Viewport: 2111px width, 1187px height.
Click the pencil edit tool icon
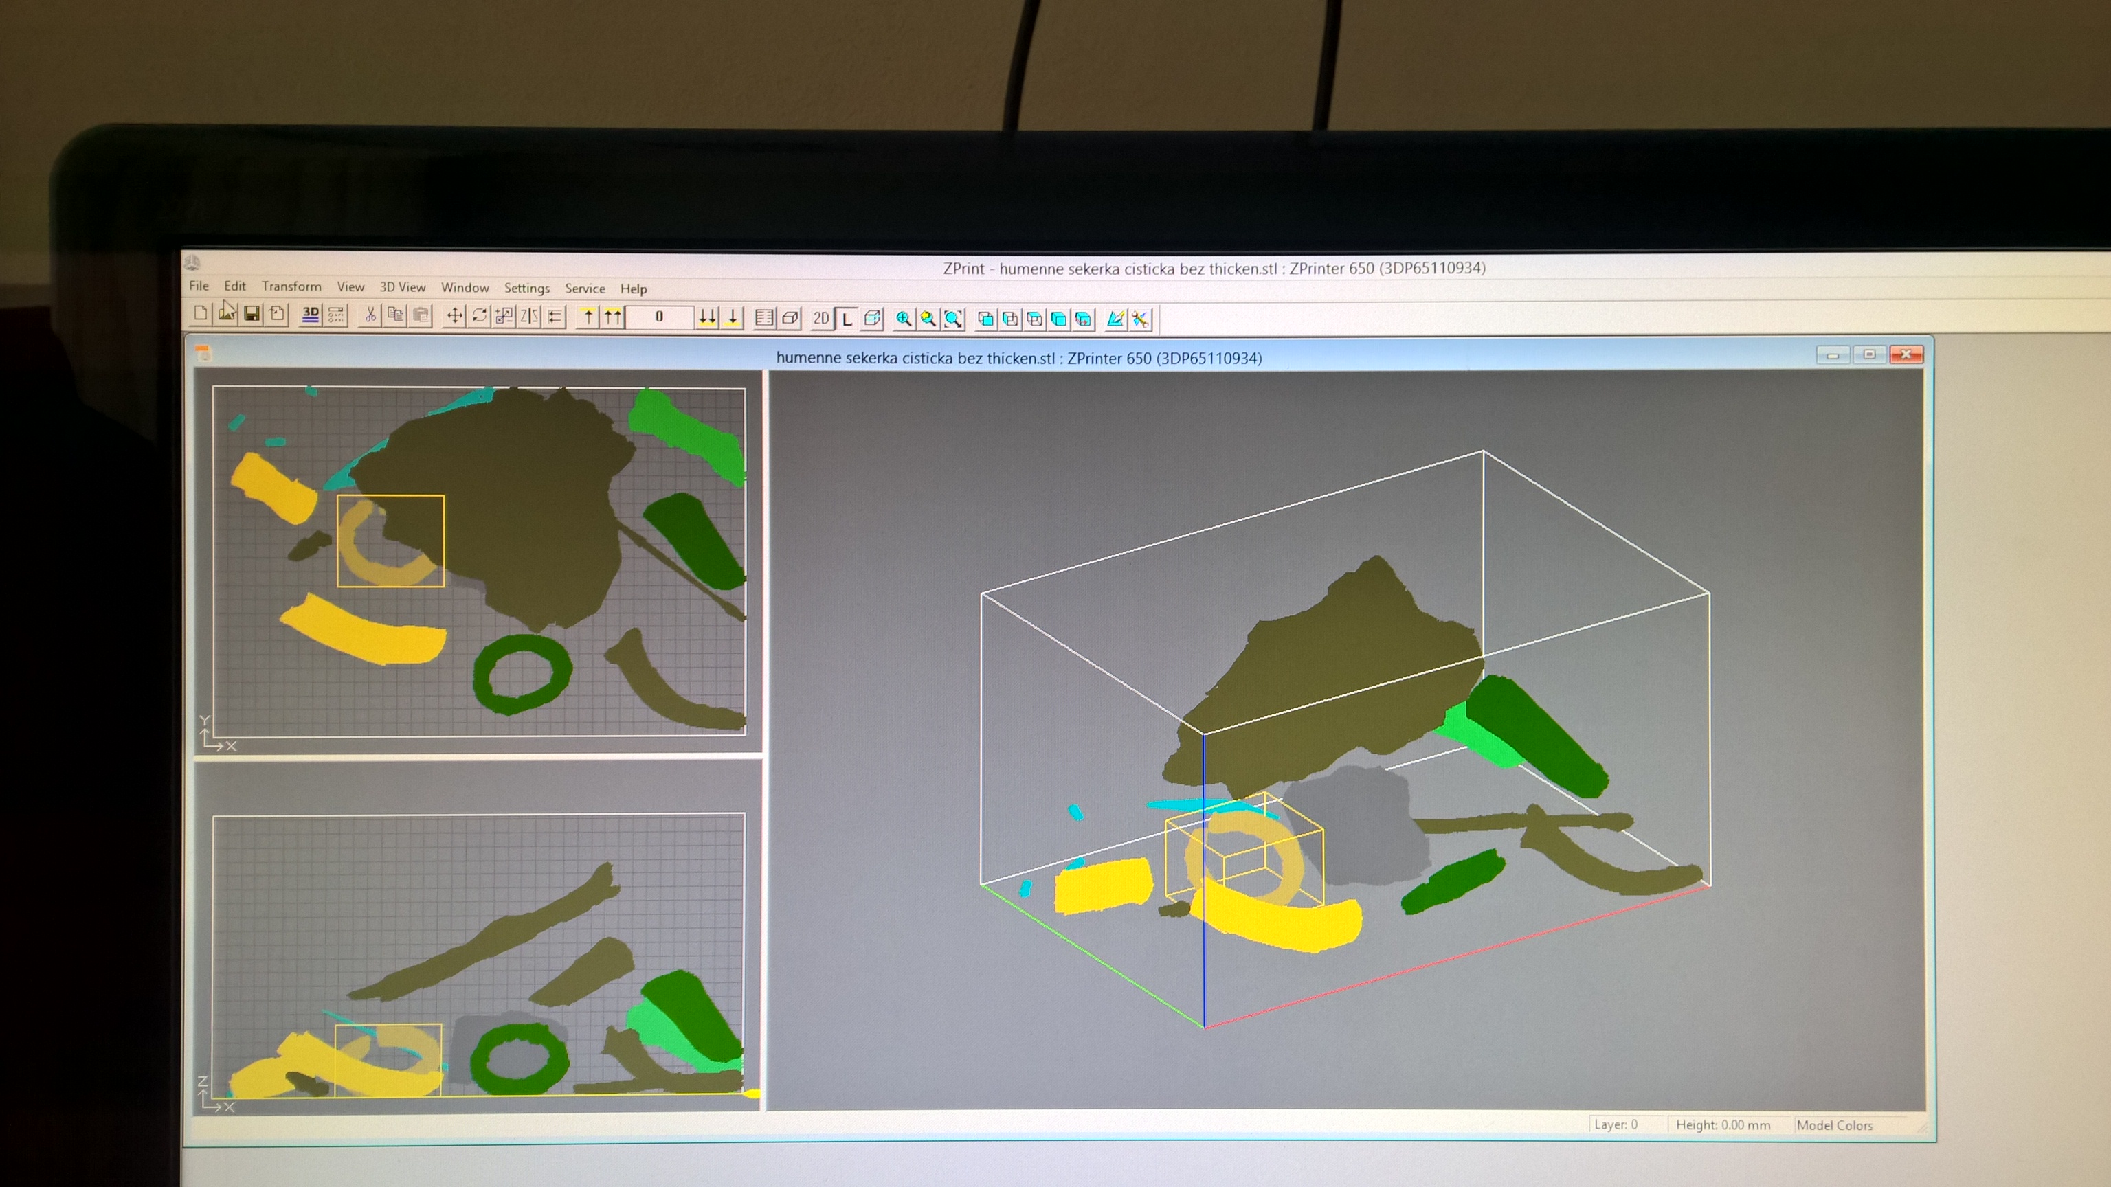coord(1115,319)
